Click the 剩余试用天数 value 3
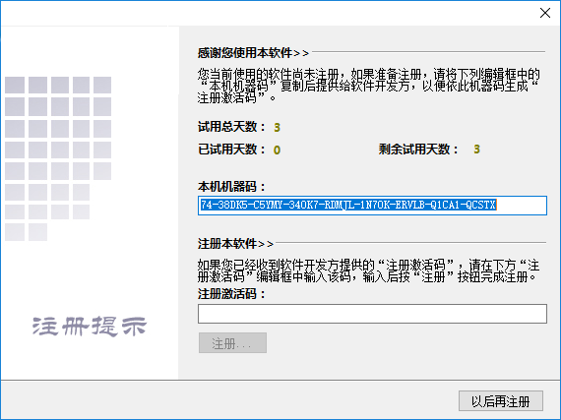The width and height of the screenshot is (561, 420). click(x=476, y=150)
